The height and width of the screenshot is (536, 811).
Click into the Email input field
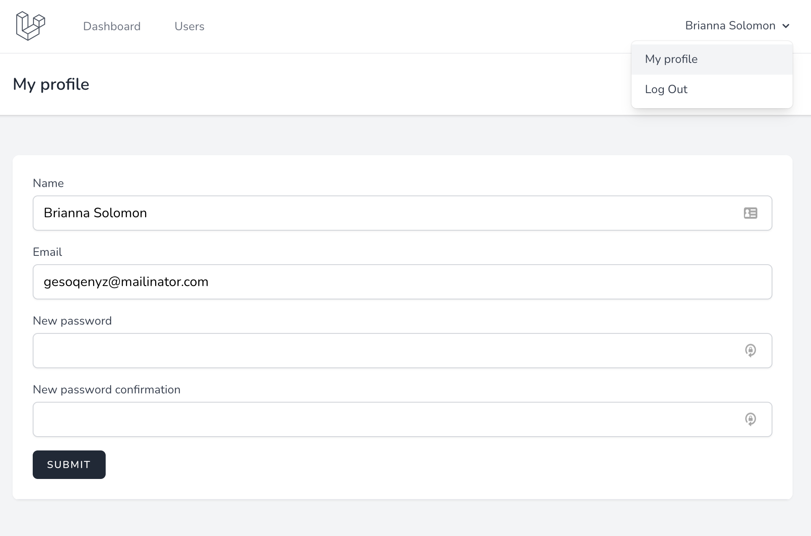(x=402, y=282)
